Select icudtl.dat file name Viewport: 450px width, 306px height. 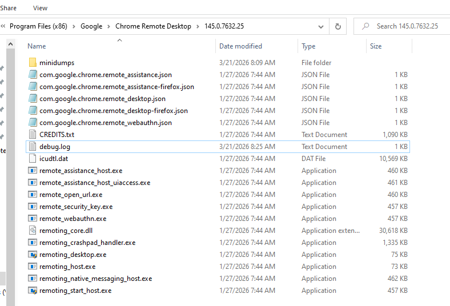pyautogui.click(x=54, y=159)
